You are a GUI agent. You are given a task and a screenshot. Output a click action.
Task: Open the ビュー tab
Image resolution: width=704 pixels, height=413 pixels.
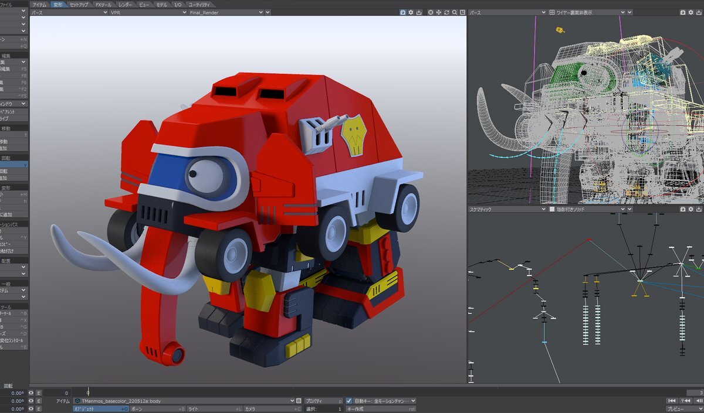pos(144,4)
